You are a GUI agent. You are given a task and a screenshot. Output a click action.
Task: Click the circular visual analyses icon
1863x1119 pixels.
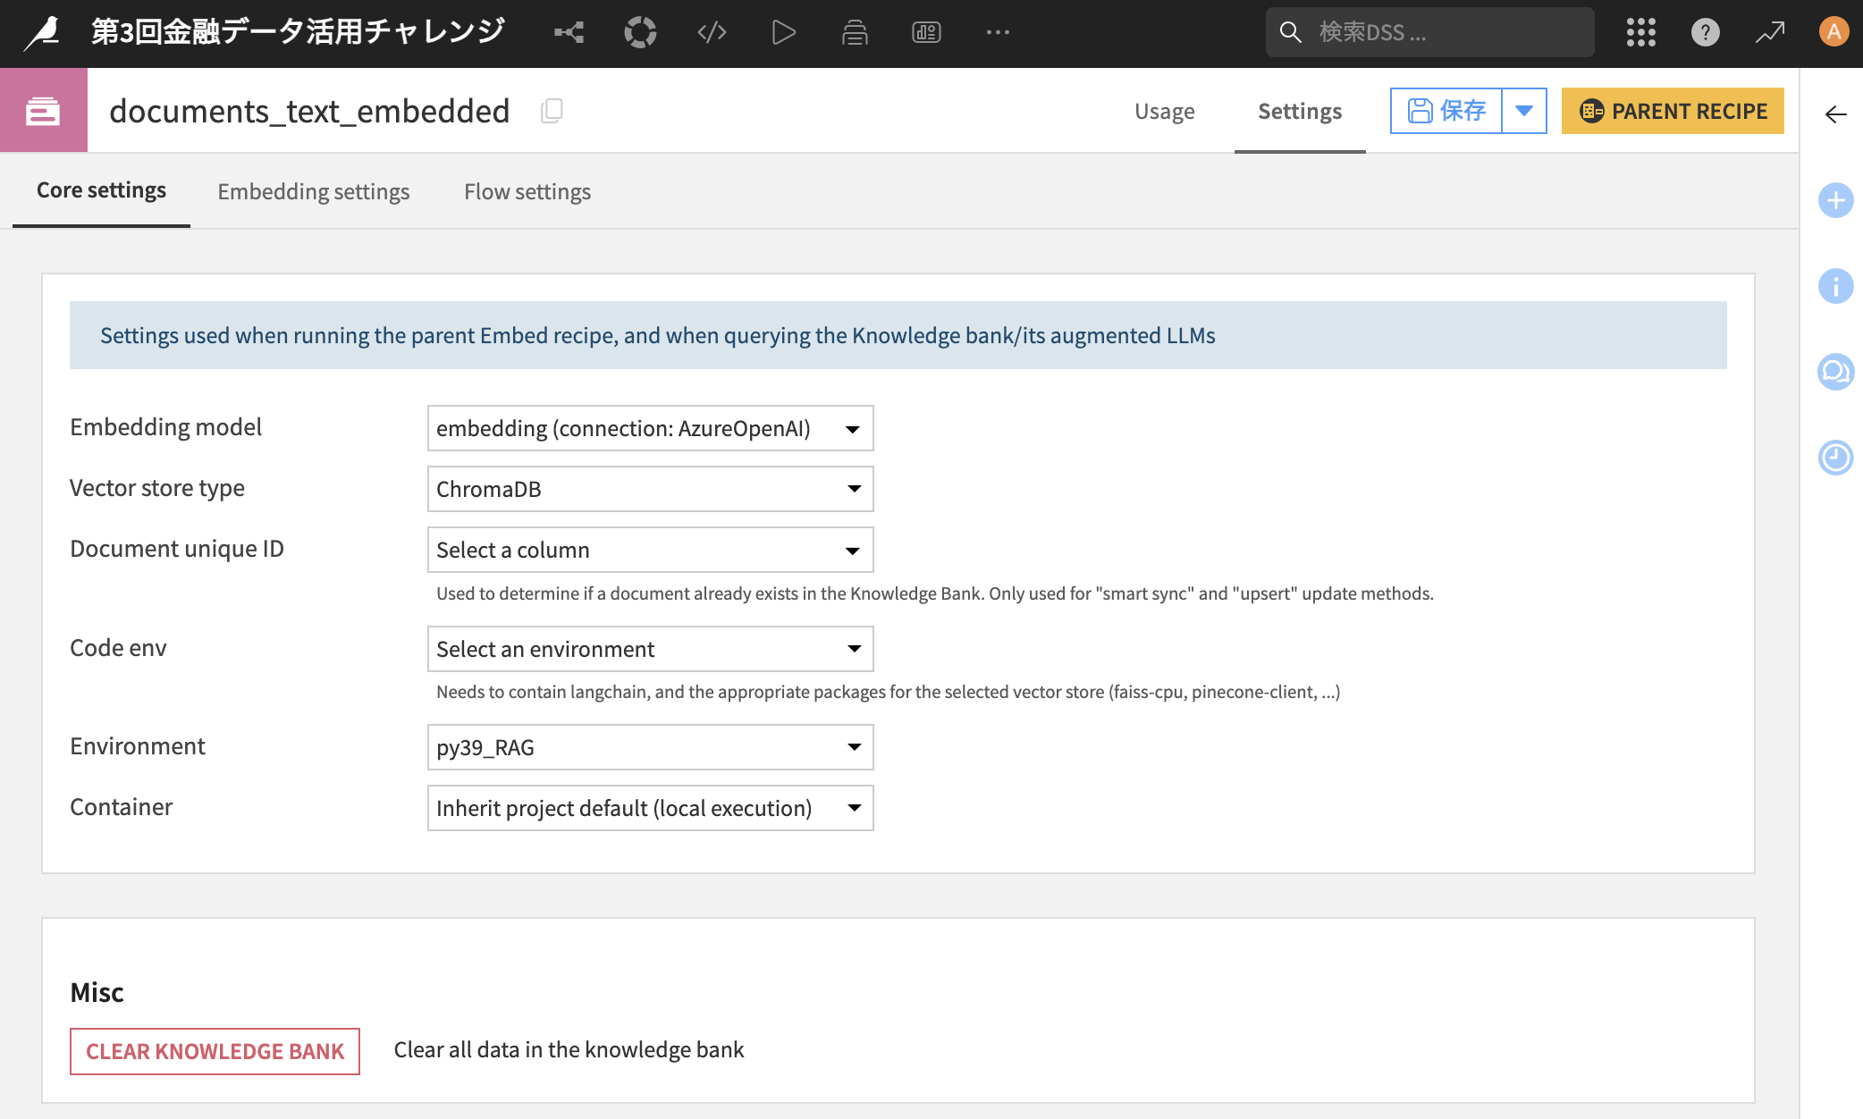[640, 33]
